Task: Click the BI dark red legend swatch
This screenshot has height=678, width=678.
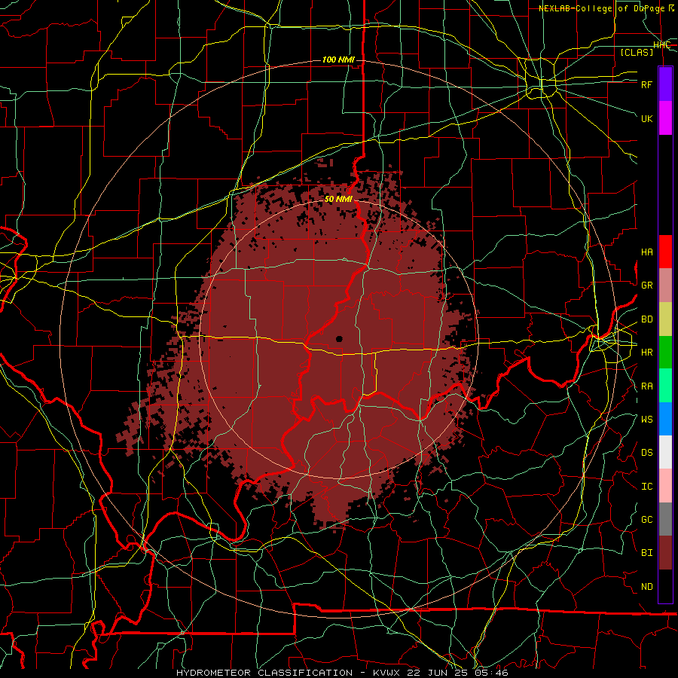Action: coord(665,553)
